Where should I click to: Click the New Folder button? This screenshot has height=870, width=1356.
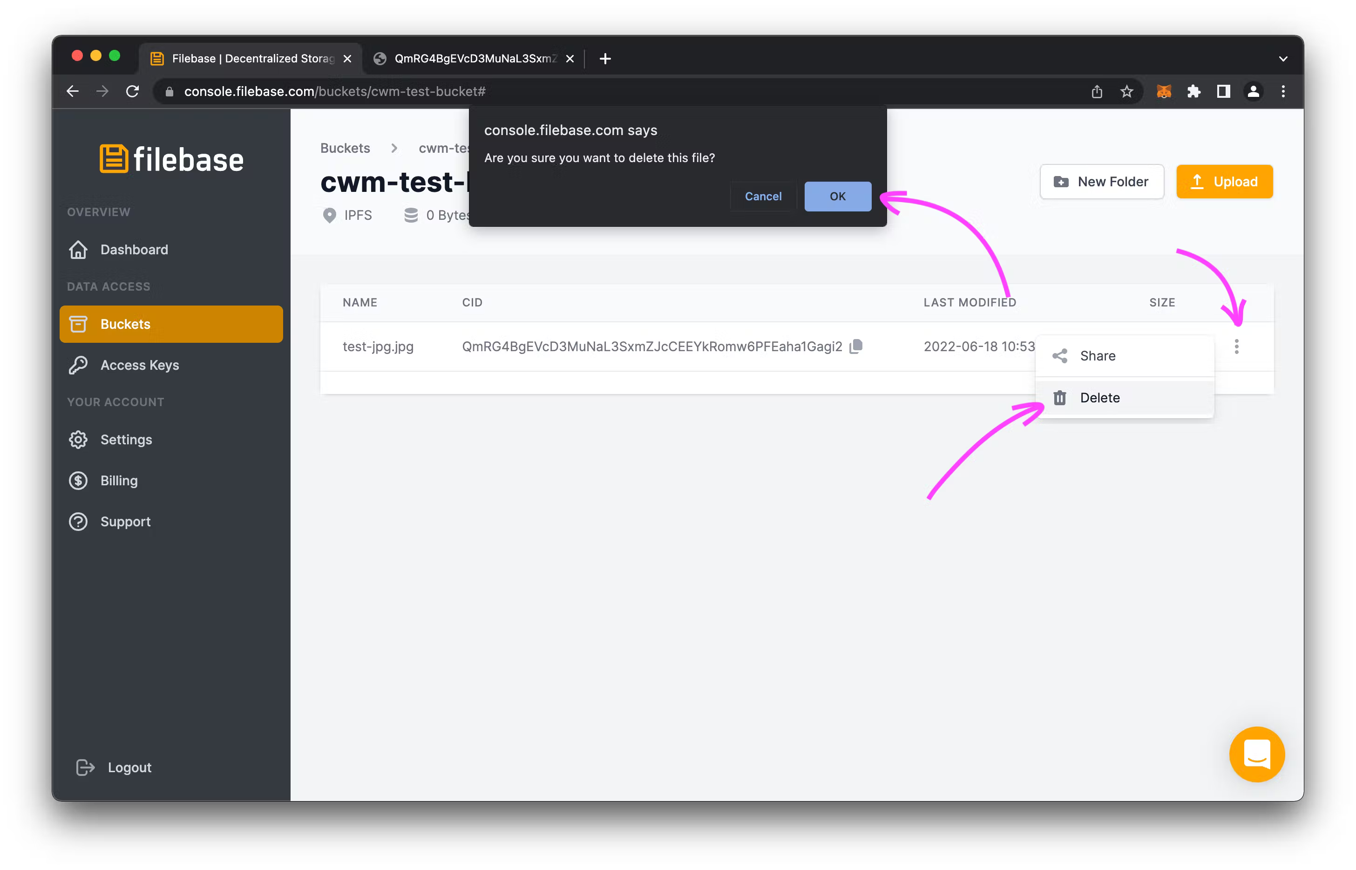coord(1101,181)
